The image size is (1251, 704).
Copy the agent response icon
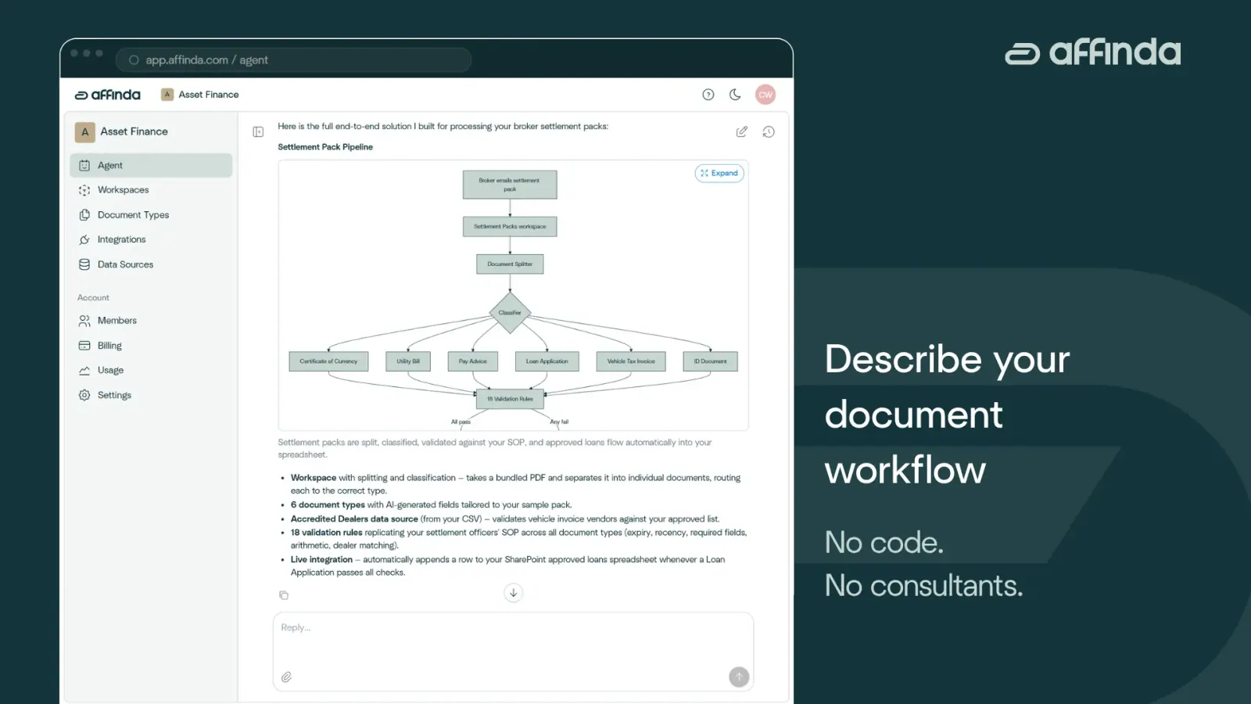point(284,595)
